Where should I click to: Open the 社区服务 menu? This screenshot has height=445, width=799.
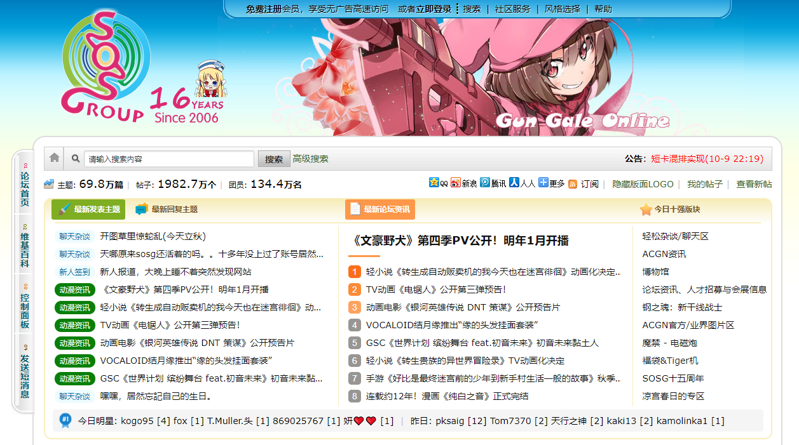[x=512, y=9]
